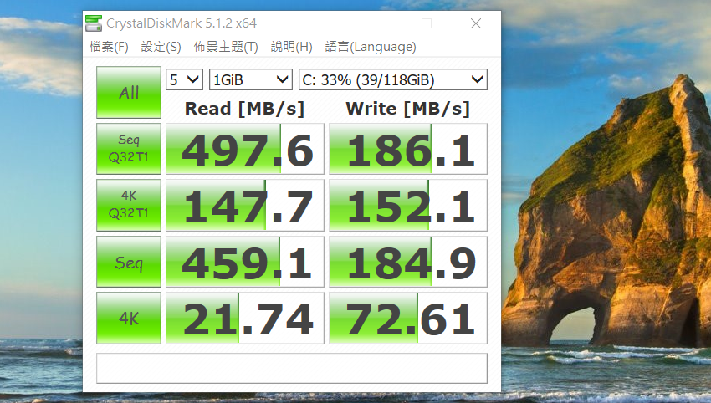The height and width of the screenshot is (403, 711).
Task: Click the Read [MB/s] column header
Action: point(244,109)
